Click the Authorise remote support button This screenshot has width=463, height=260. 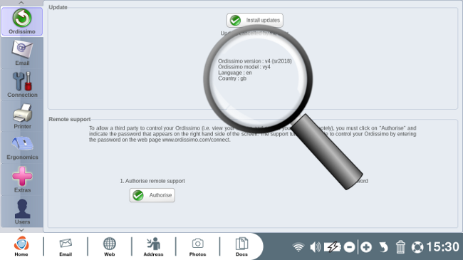(x=152, y=195)
